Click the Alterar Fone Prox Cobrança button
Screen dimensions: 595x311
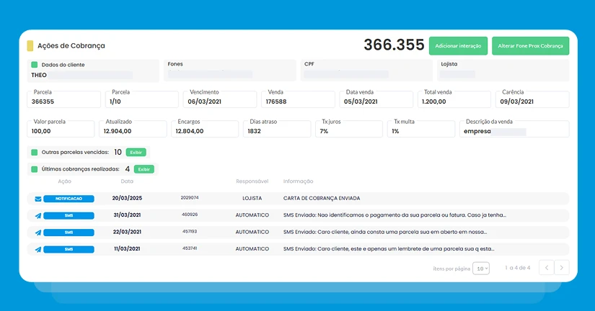pos(530,46)
